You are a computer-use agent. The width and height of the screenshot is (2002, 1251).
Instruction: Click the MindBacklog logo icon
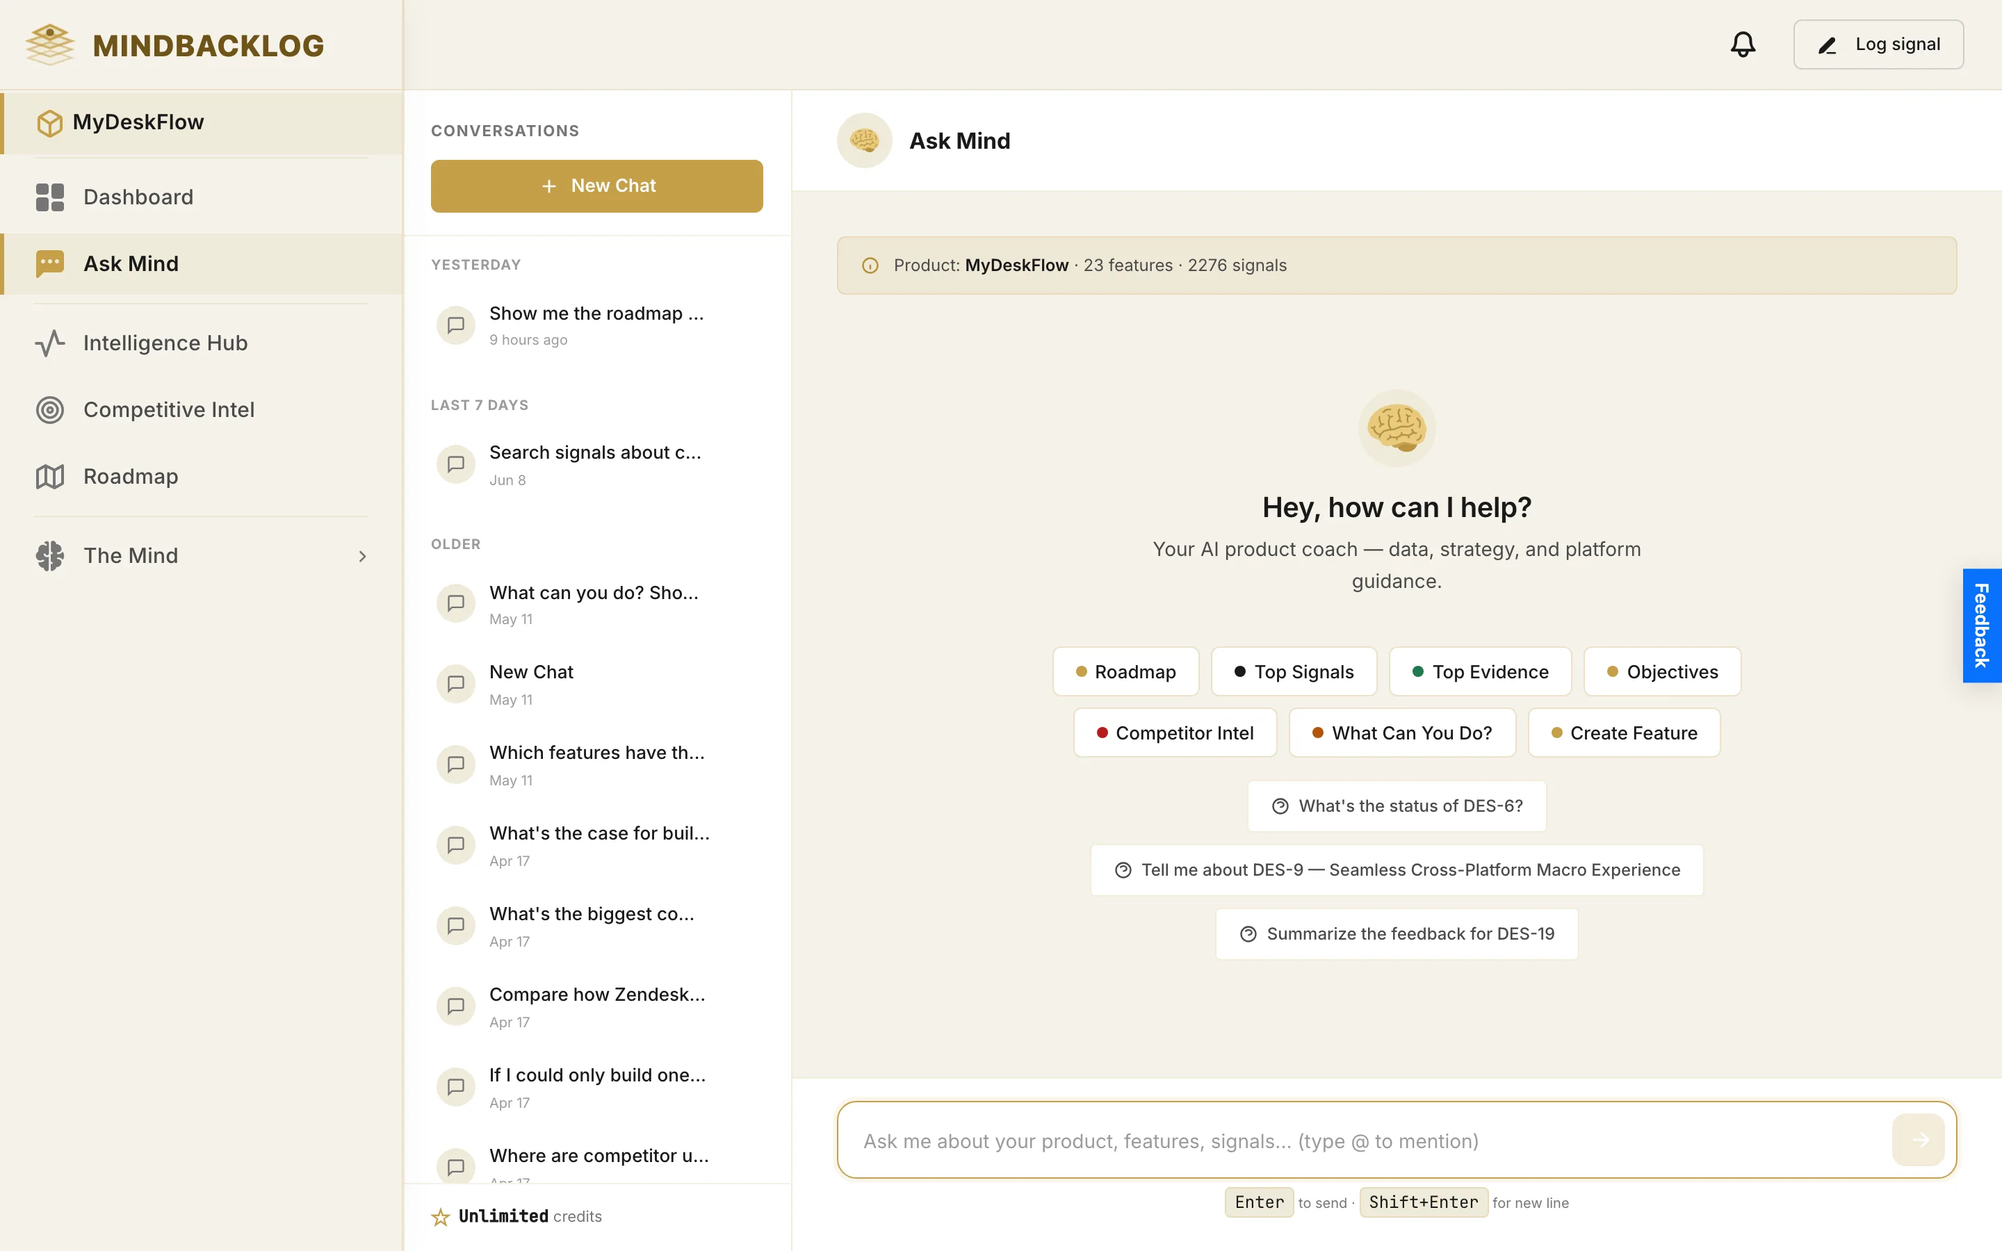pyautogui.click(x=49, y=44)
